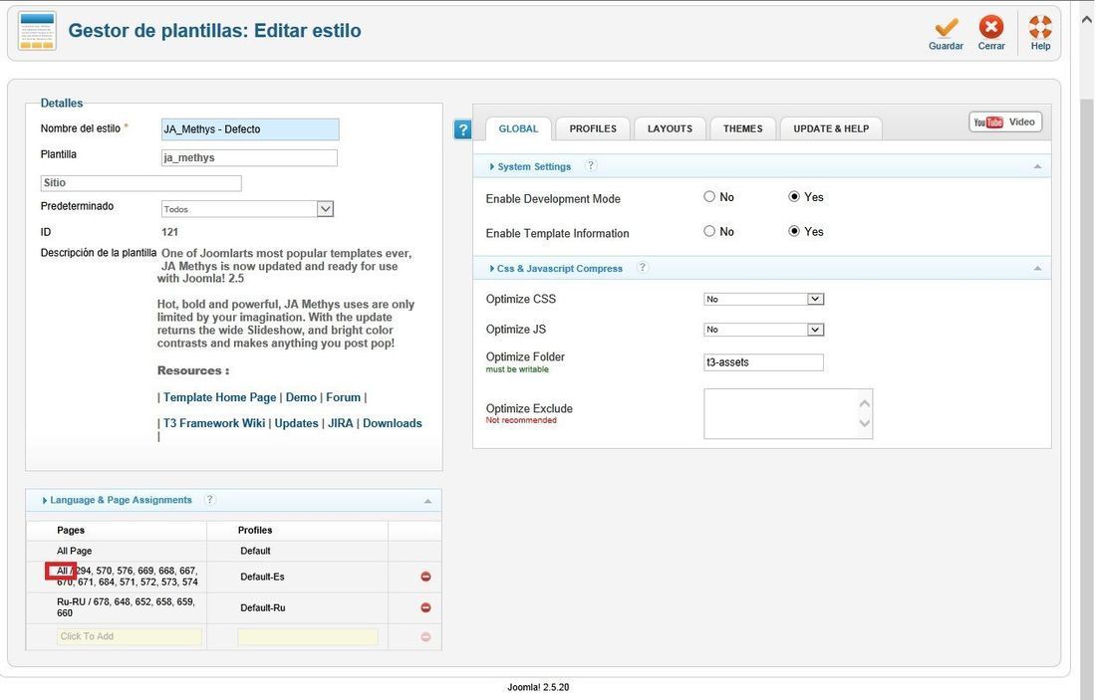
Task: Set Enable Development Mode to Yes
Action: click(x=794, y=197)
